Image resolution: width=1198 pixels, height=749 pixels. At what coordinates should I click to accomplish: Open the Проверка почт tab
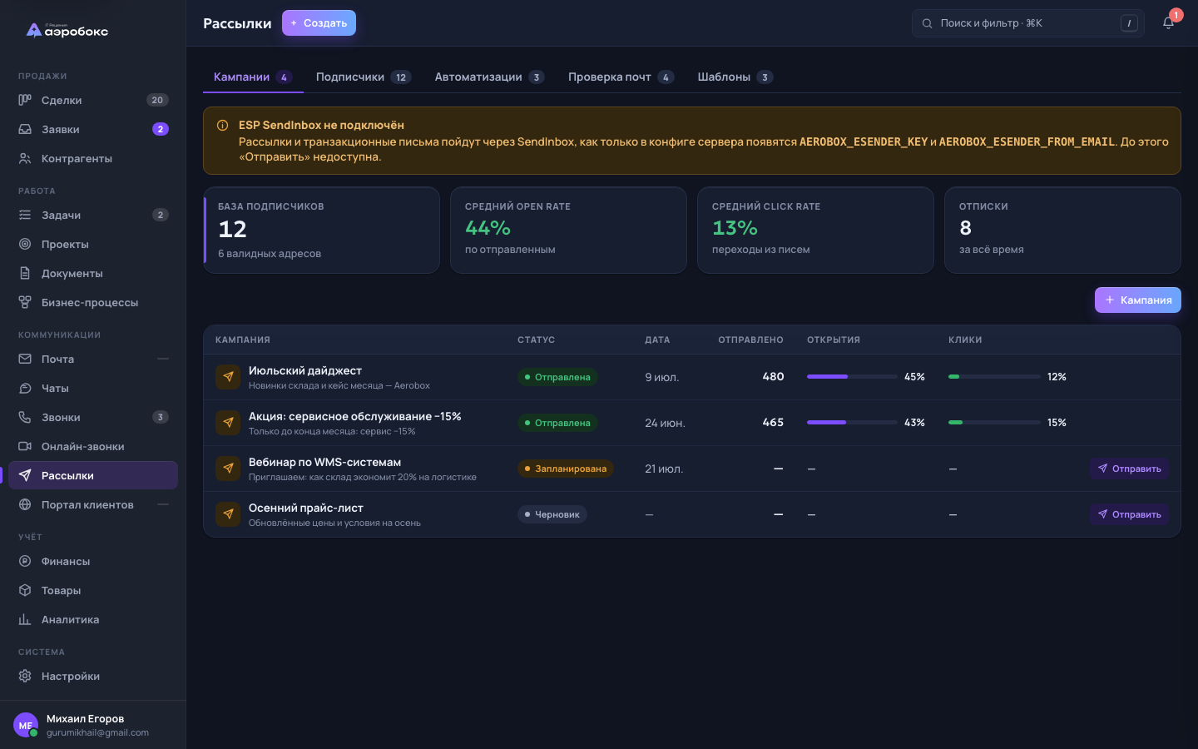pyautogui.click(x=621, y=77)
